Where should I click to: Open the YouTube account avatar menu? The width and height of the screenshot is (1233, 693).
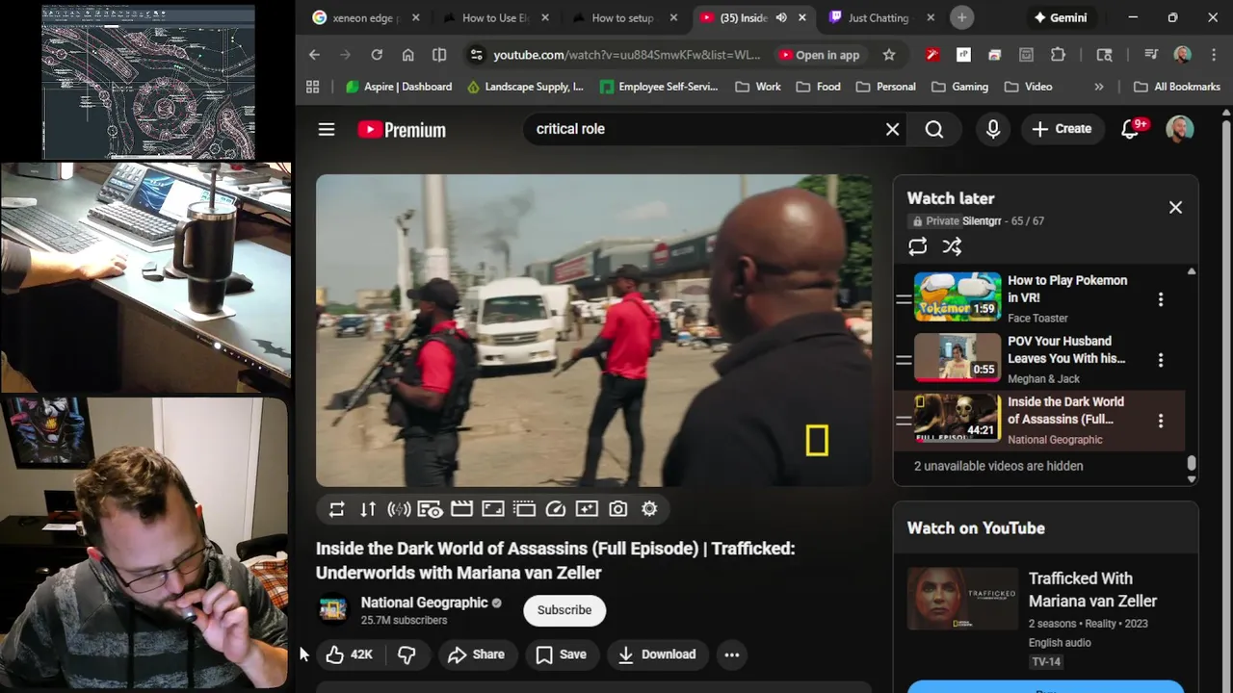pyautogui.click(x=1180, y=129)
